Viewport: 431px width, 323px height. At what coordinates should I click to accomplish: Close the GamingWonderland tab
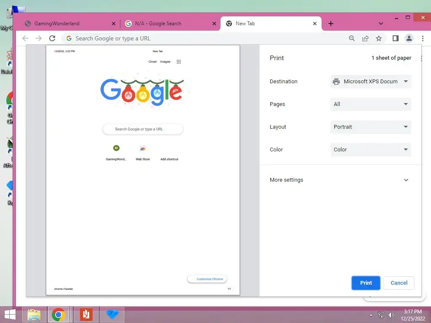(x=114, y=24)
